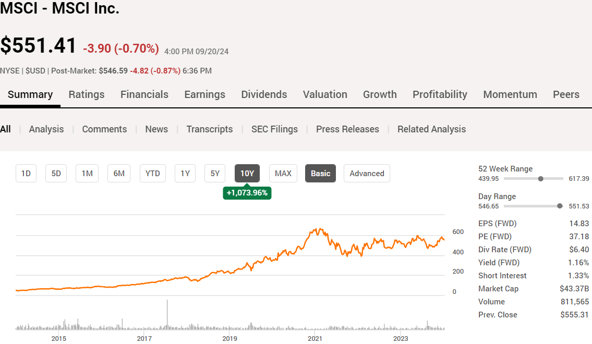Show Press Releases

[x=347, y=129]
